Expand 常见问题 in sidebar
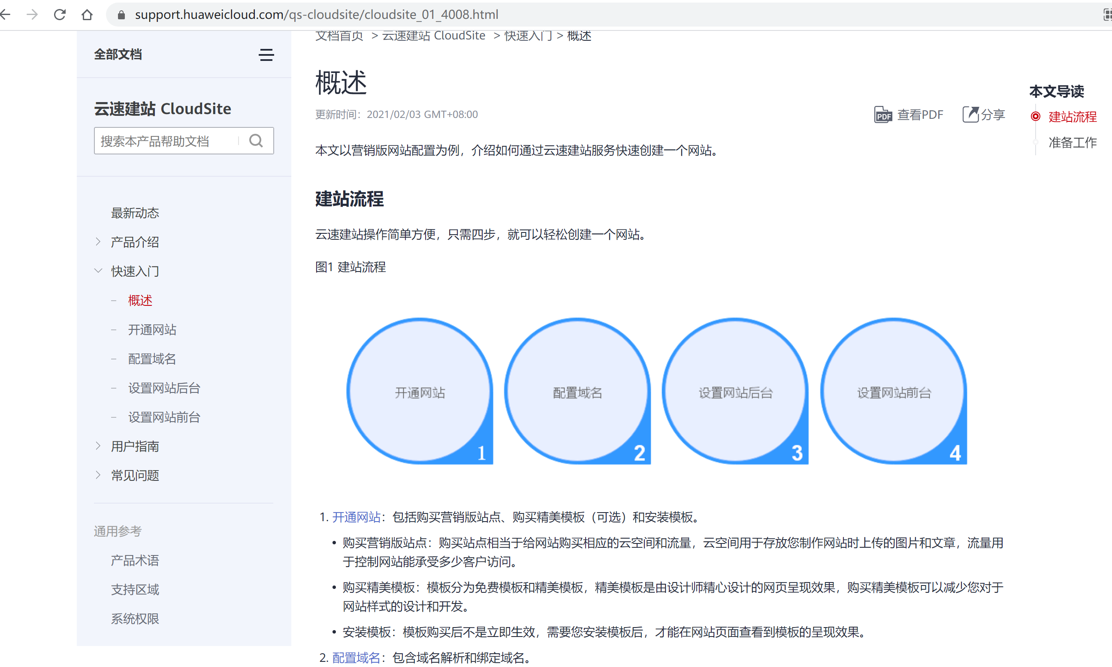1112x667 pixels. coord(98,475)
